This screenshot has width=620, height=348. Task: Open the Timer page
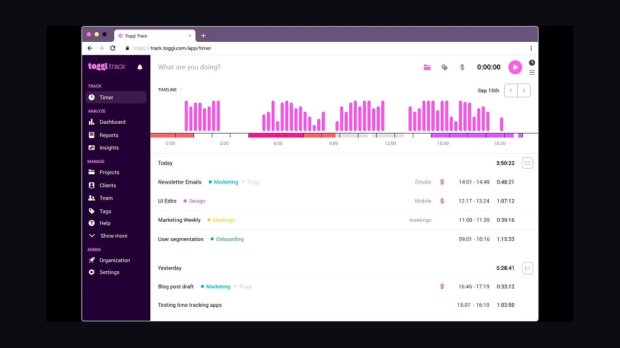click(x=116, y=97)
